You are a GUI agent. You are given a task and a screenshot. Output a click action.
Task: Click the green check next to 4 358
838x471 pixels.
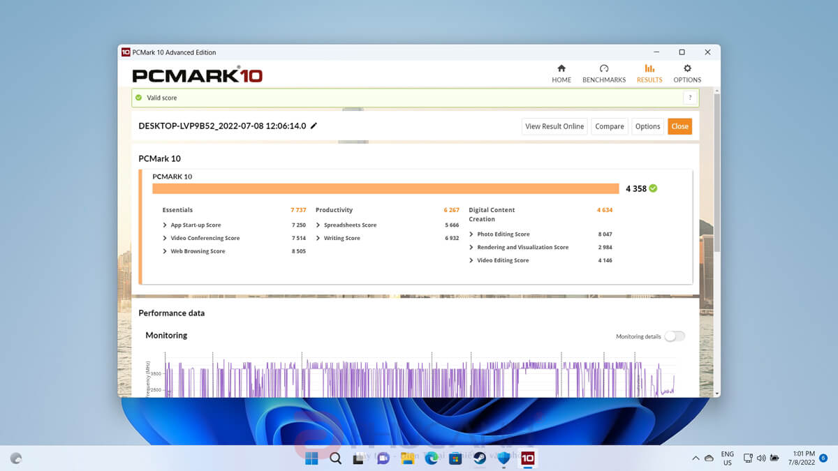pyautogui.click(x=653, y=188)
